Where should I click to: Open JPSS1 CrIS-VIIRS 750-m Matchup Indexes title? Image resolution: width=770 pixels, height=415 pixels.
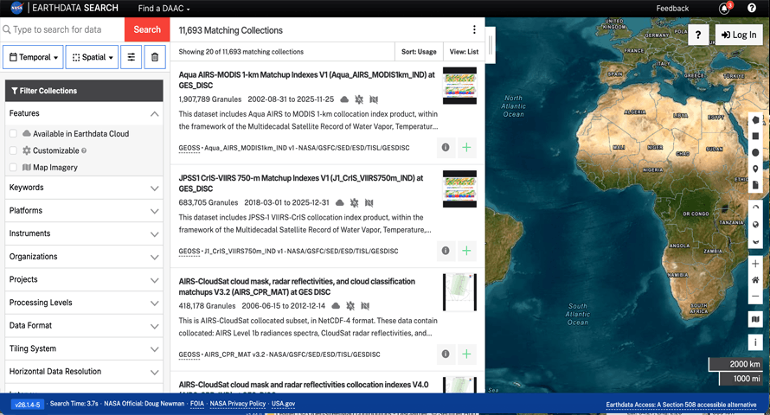tap(301, 183)
